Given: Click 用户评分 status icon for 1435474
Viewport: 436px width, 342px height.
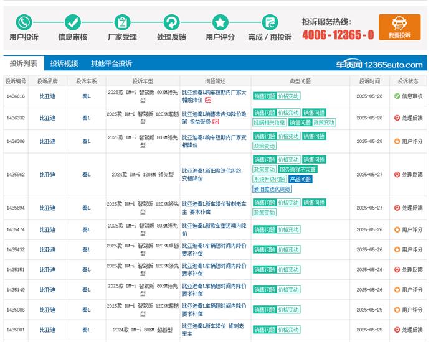Looking at the screenshot, I should coord(397,229).
